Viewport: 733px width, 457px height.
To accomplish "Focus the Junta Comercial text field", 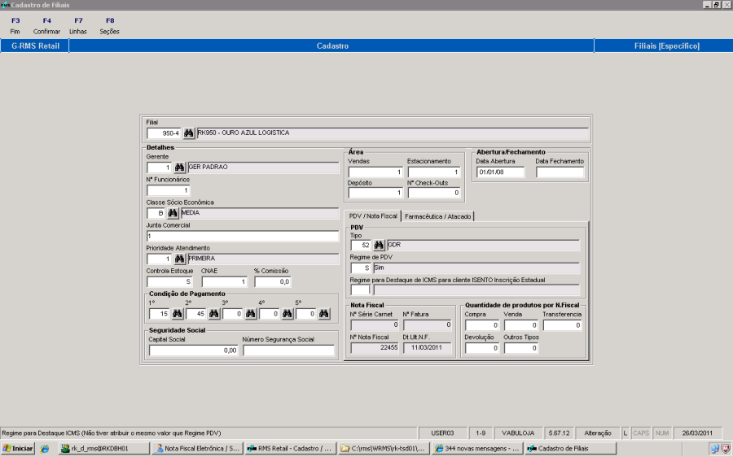I will pos(242,236).
